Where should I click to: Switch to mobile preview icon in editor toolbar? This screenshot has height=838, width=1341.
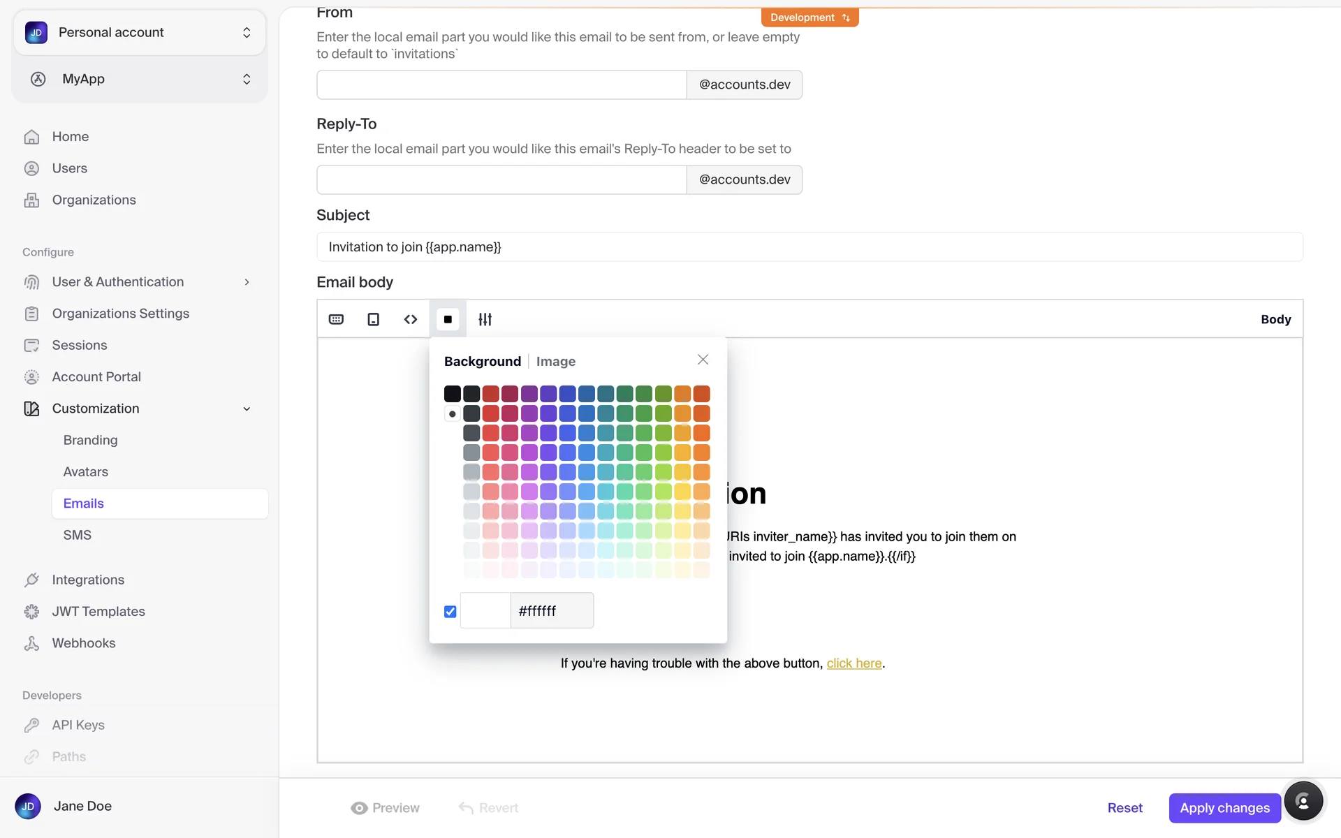click(374, 319)
